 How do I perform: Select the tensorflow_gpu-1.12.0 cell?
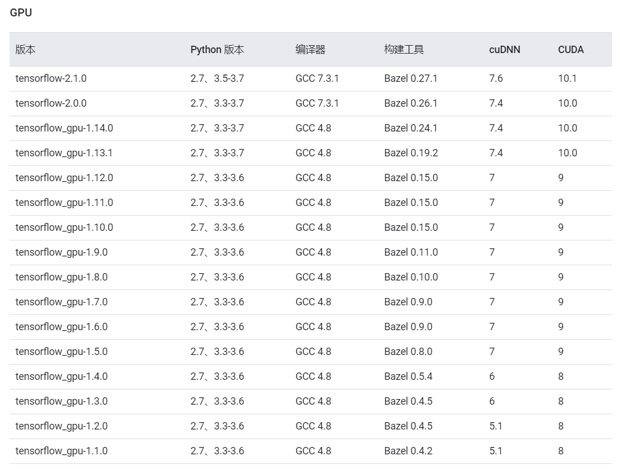click(64, 178)
